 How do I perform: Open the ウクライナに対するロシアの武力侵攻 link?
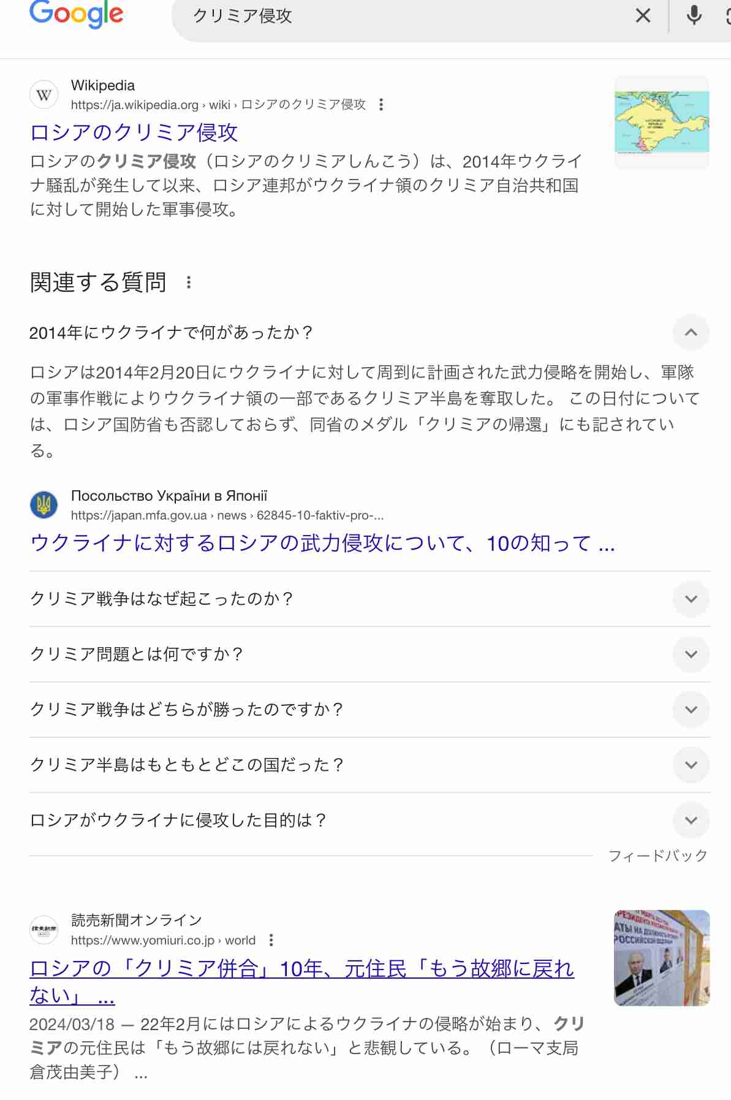coord(322,543)
